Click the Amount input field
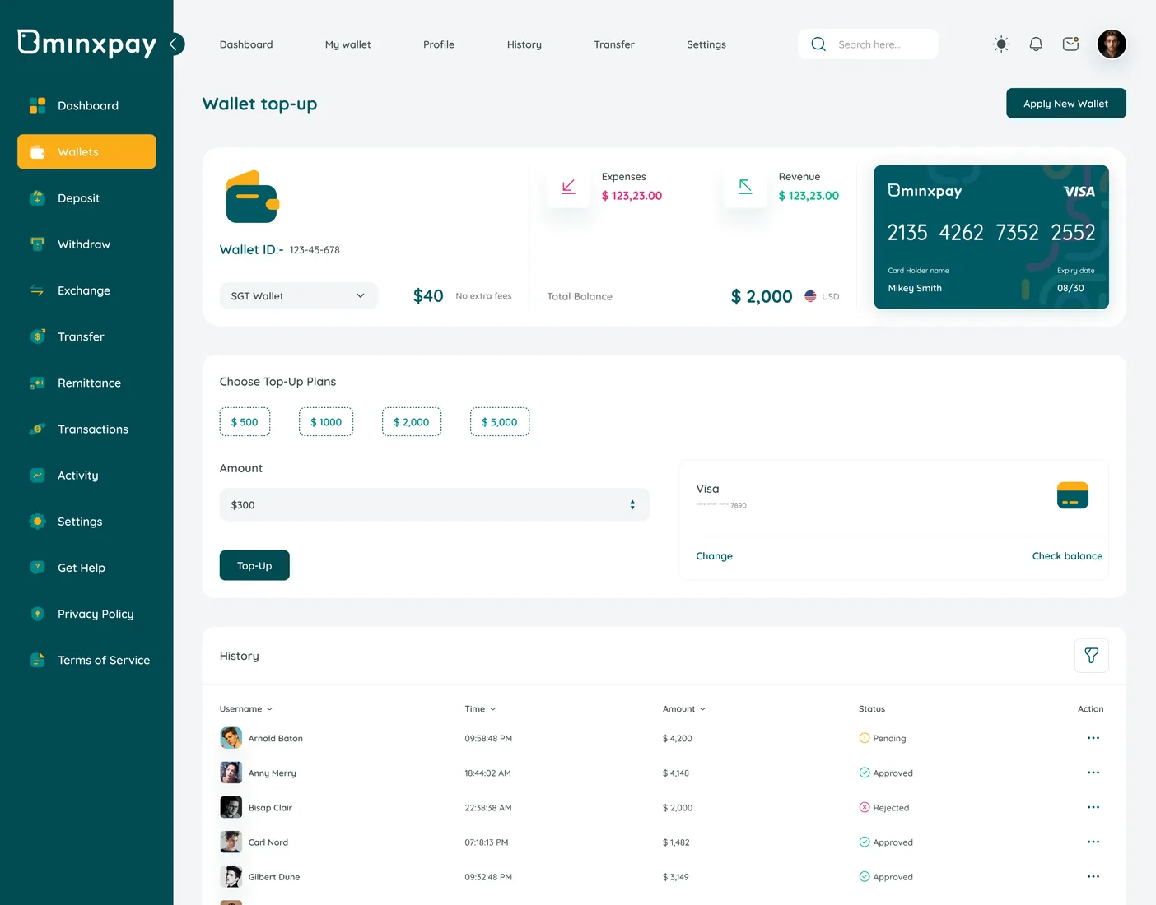This screenshot has height=905, width=1156. [x=435, y=504]
